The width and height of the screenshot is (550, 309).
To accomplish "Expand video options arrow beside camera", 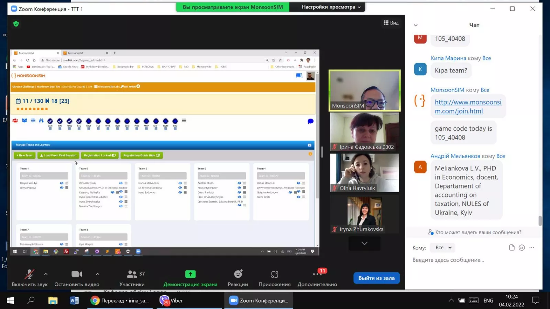I will pyautogui.click(x=98, y=274).
